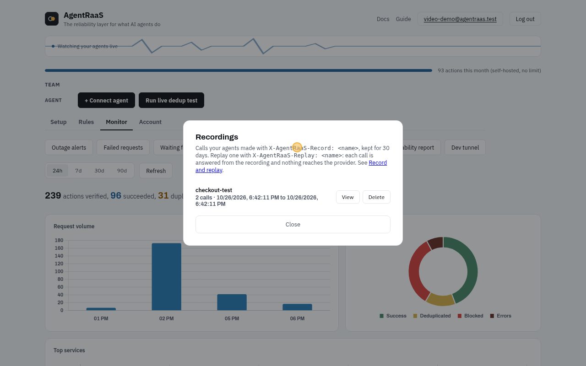
Task: Click the 05 PM bar in Request volume
Action: [232, 302]
